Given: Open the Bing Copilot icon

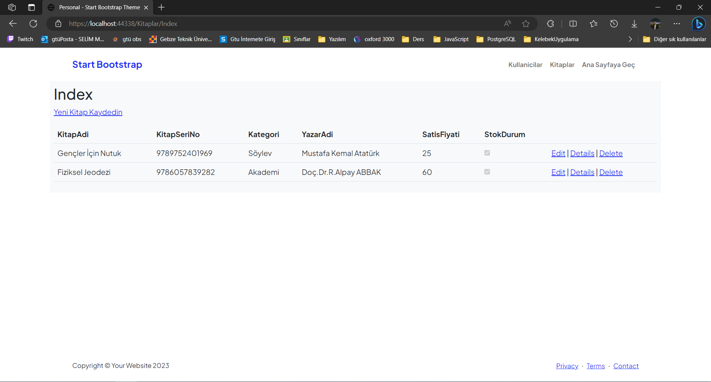Looking at the screenshot, I should [x=699, y=24].
